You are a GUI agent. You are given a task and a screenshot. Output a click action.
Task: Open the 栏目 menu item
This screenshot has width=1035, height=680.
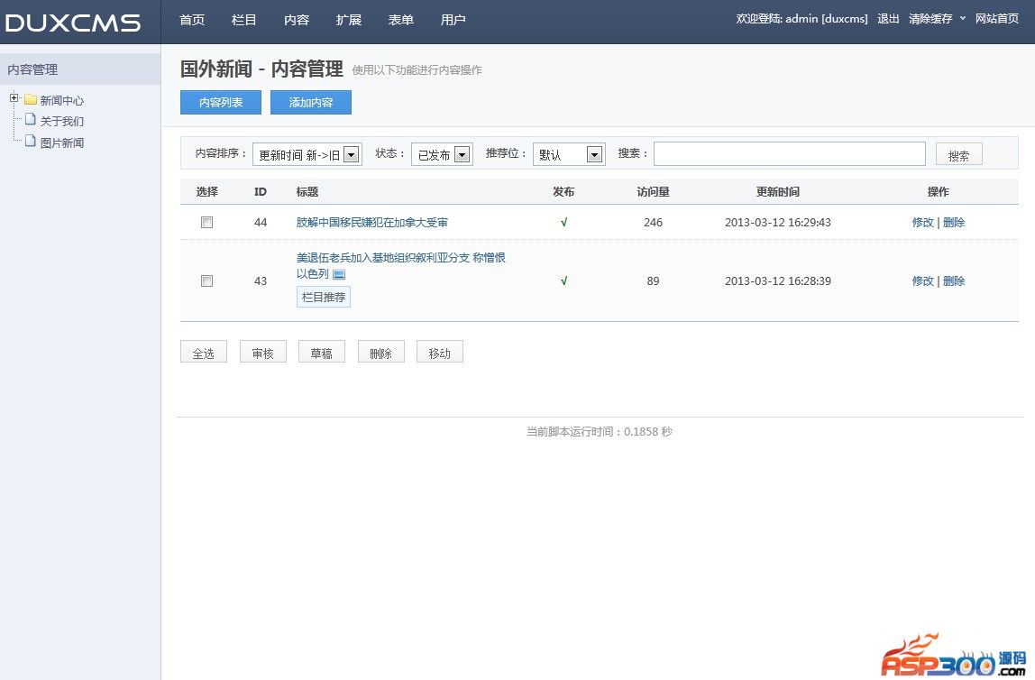click(243, 20)
